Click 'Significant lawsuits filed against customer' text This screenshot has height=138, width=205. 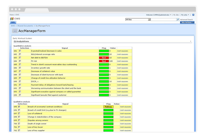[x=49, y=95]
